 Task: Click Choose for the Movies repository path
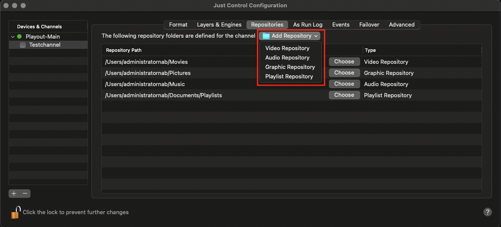(344, 62)
